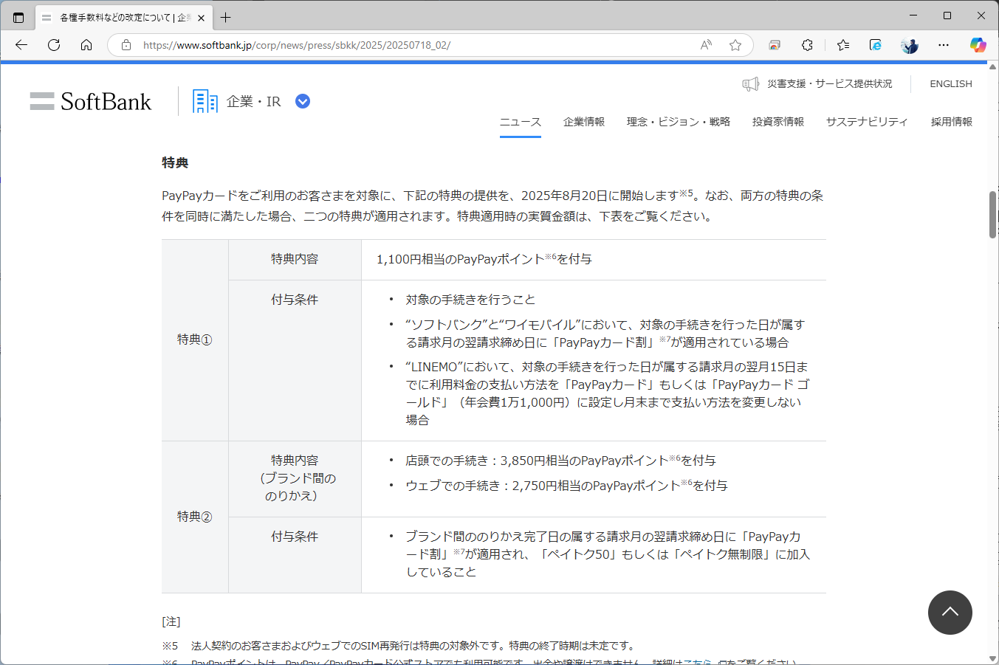999x665 pixels.
Task: Click the browser back arrow
Action: tap(21, 45)
